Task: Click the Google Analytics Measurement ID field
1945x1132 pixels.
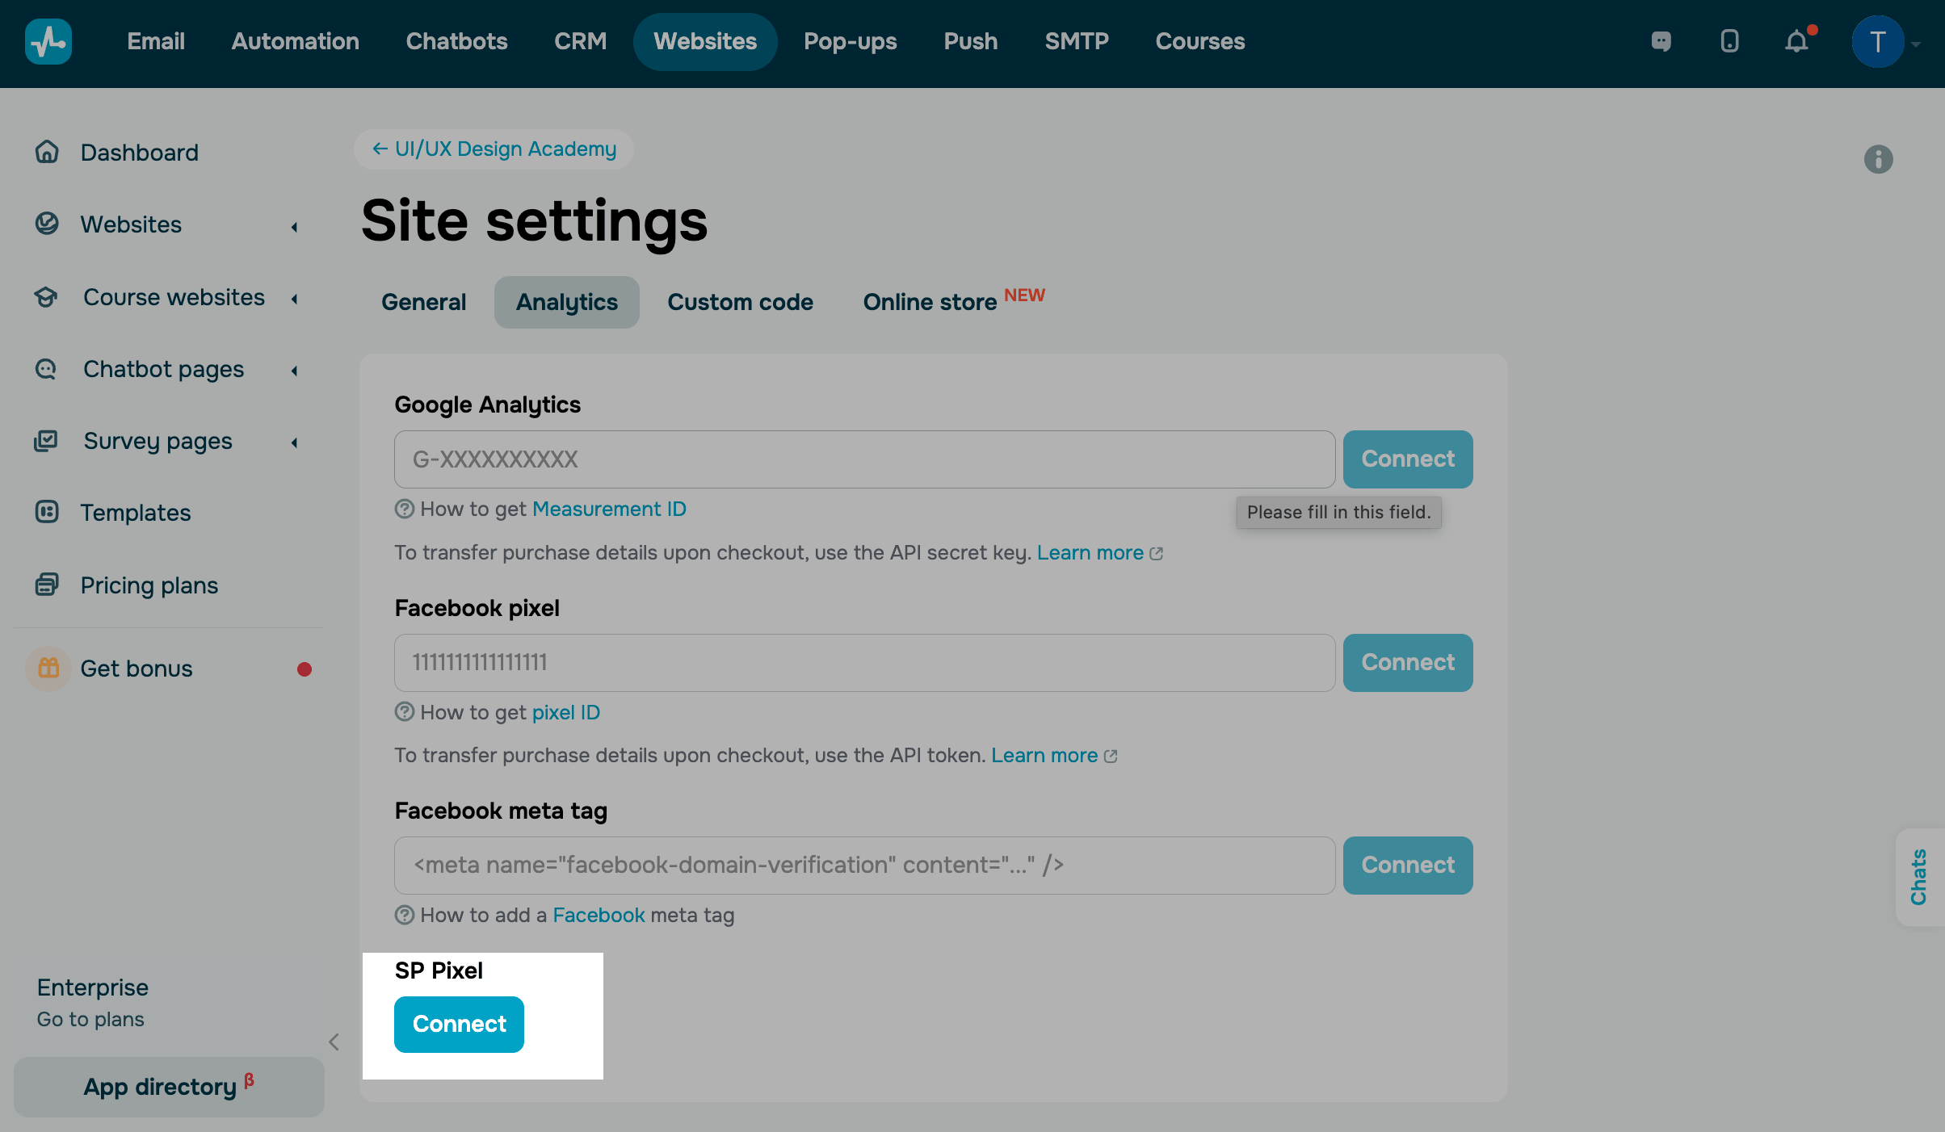Action: click(x=864, y=459)
